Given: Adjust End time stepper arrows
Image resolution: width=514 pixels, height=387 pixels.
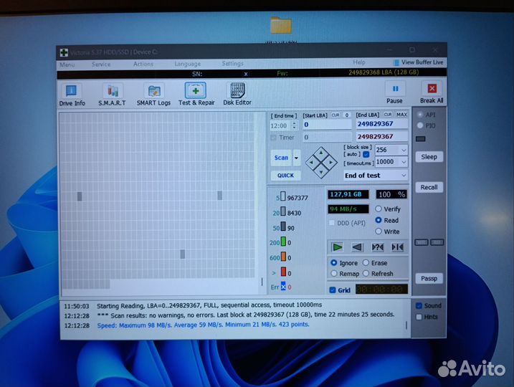Looking at the screenshot, I should click(x=294, y=125).
